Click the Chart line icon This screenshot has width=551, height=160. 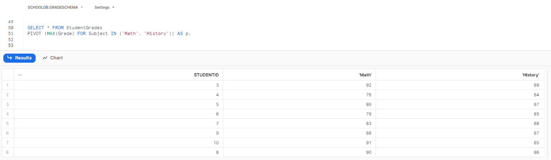(x=45, y=58)
